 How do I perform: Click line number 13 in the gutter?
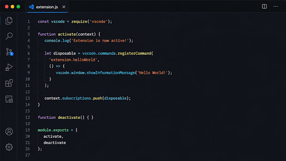(x=27, y=98)
